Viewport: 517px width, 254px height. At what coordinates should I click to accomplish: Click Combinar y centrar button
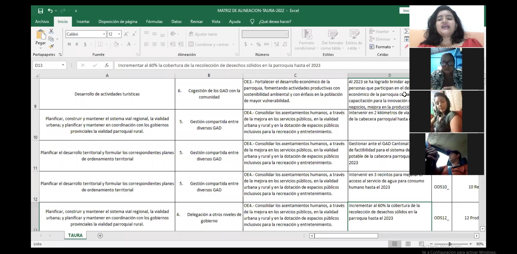pyautogui.click(x=209, y=44)
